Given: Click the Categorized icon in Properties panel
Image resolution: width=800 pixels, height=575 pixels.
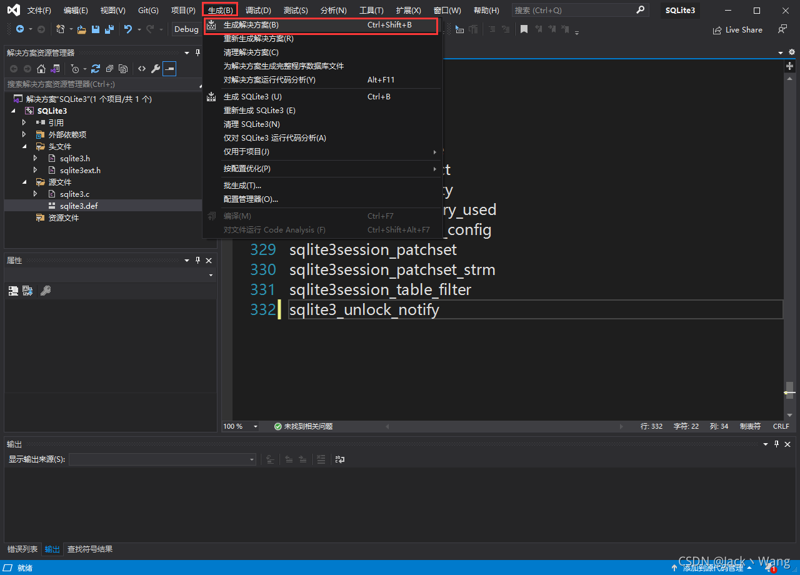Looking at the screenshot, I should tap(13, 291).
